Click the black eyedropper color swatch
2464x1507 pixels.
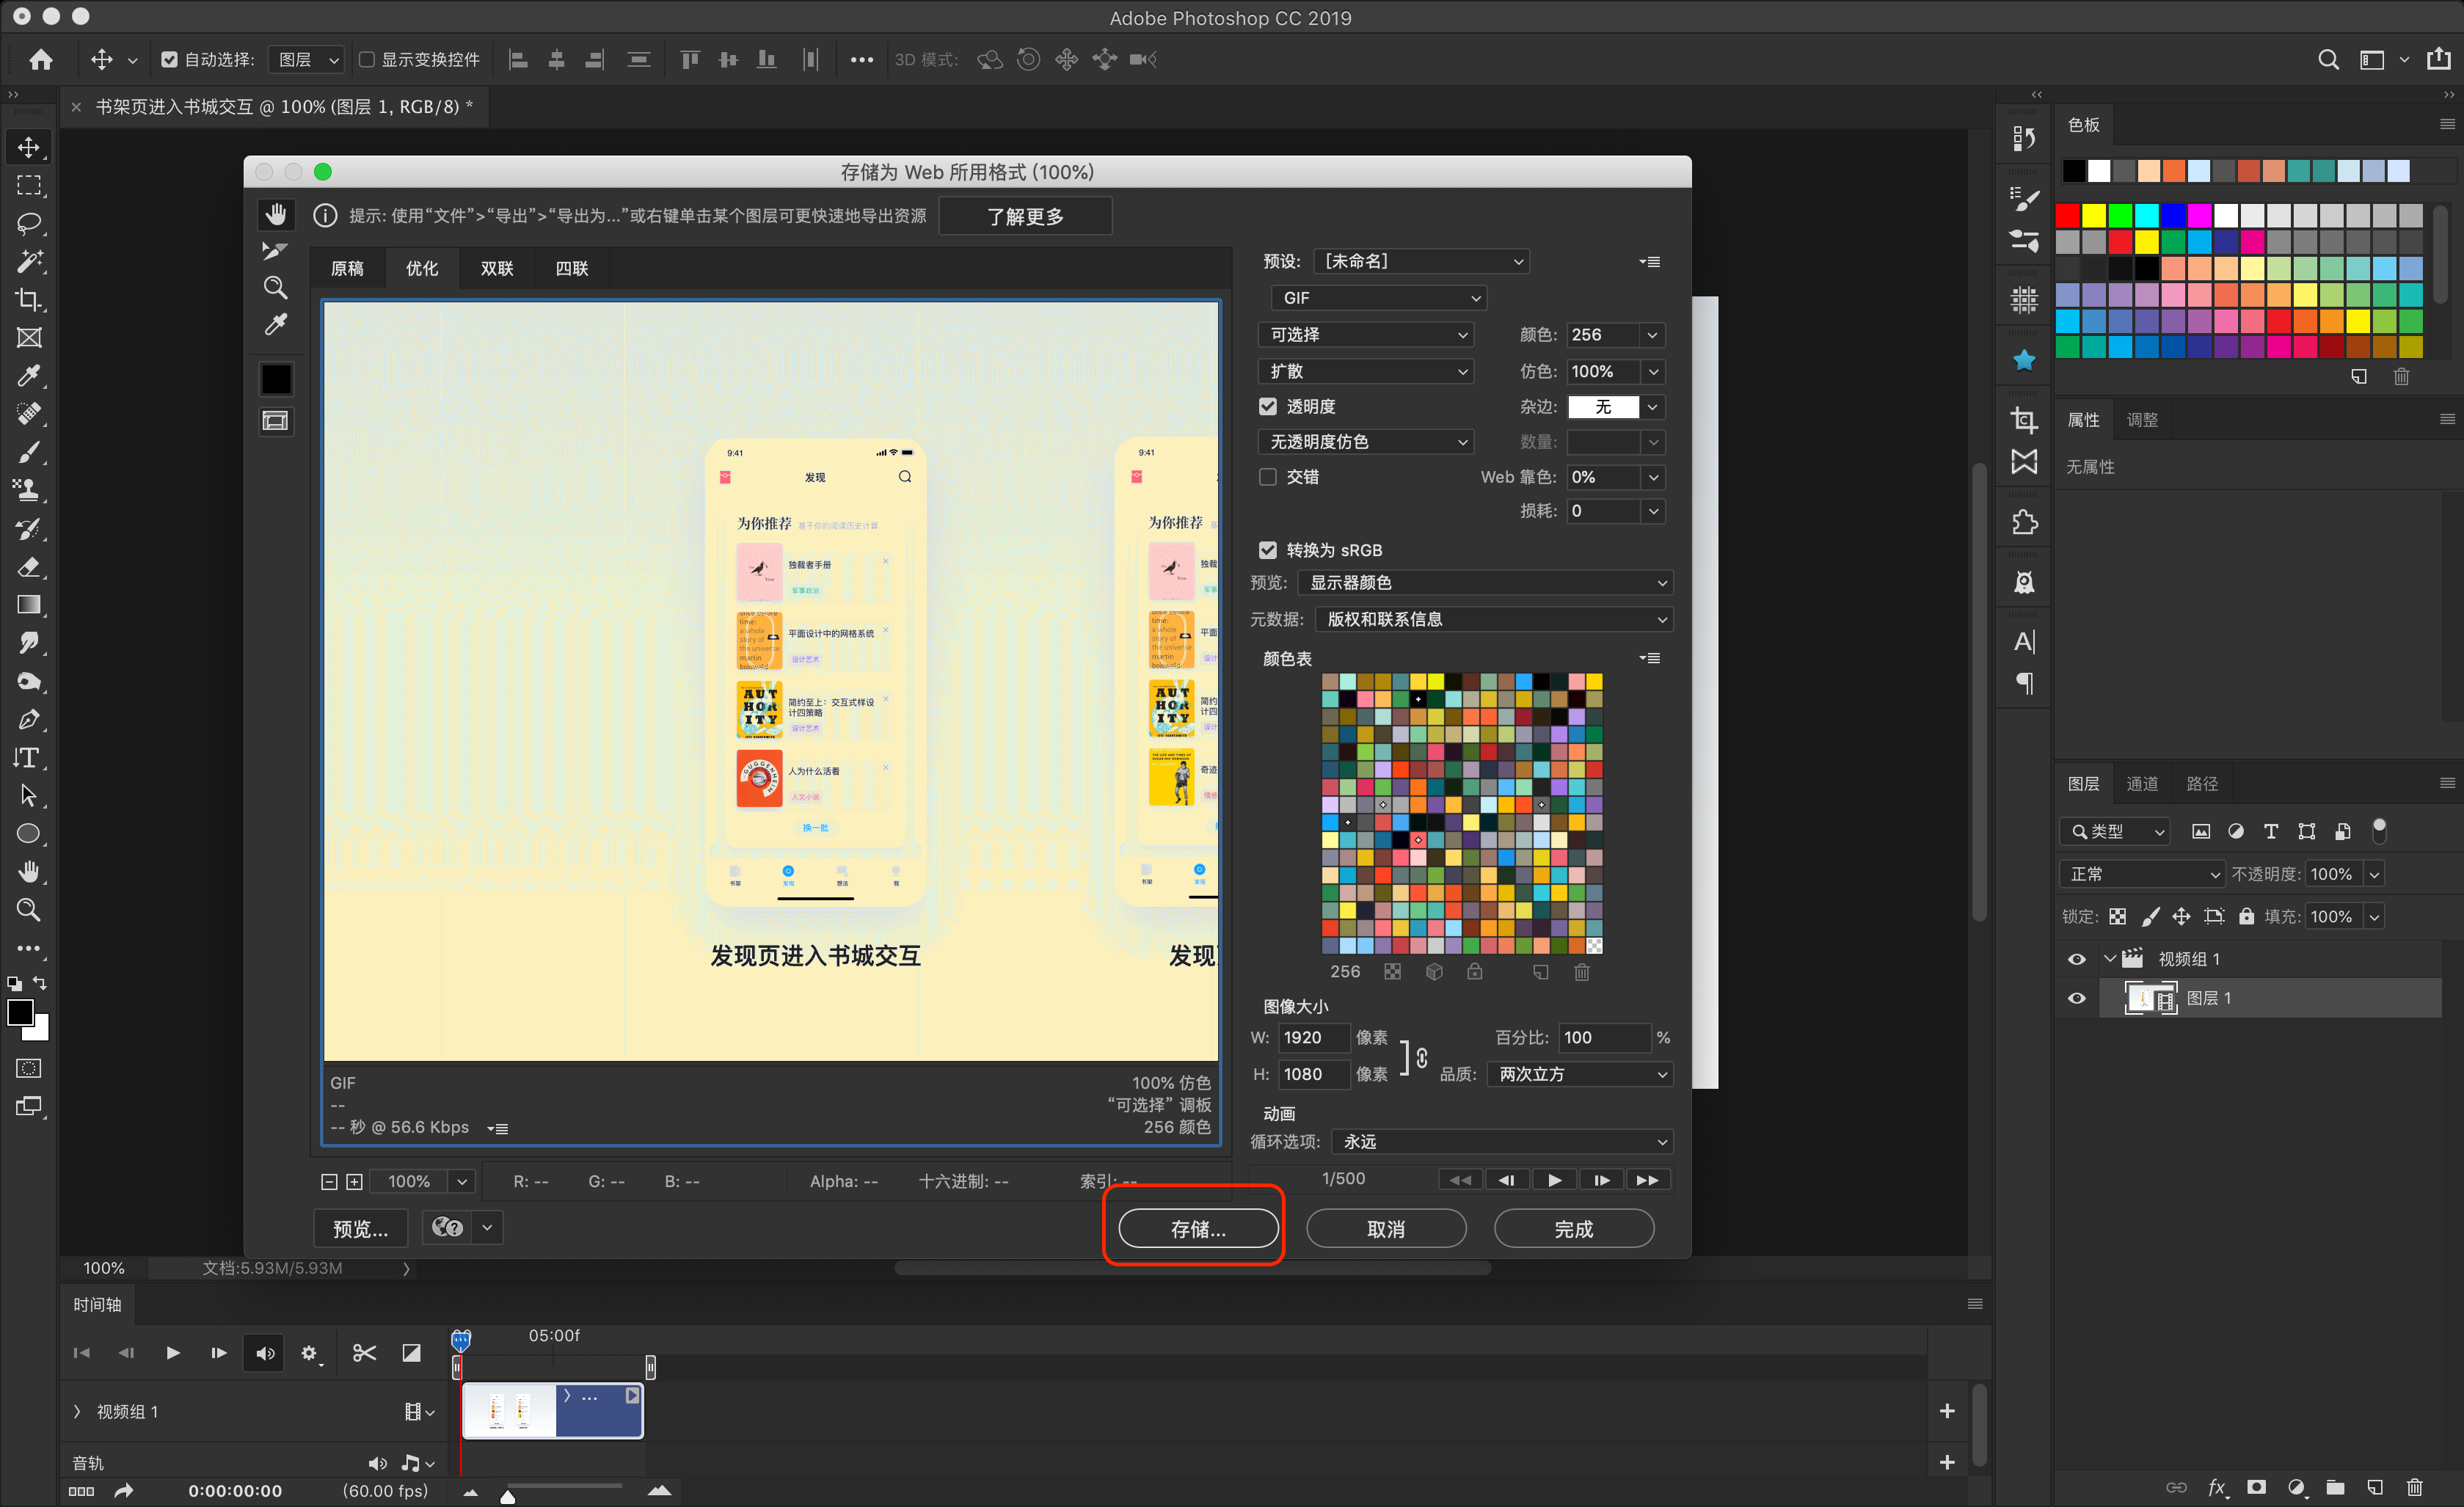(x=276, y=379)
